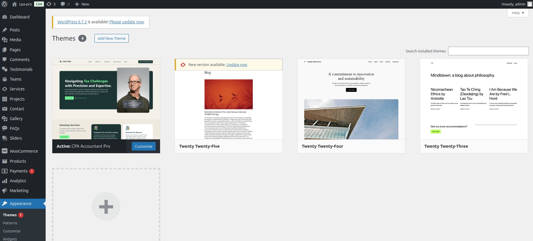This screenshot has height=241, width=533.
Task: Click the Services icon in sidebar
Action: (x=5, y=89)
